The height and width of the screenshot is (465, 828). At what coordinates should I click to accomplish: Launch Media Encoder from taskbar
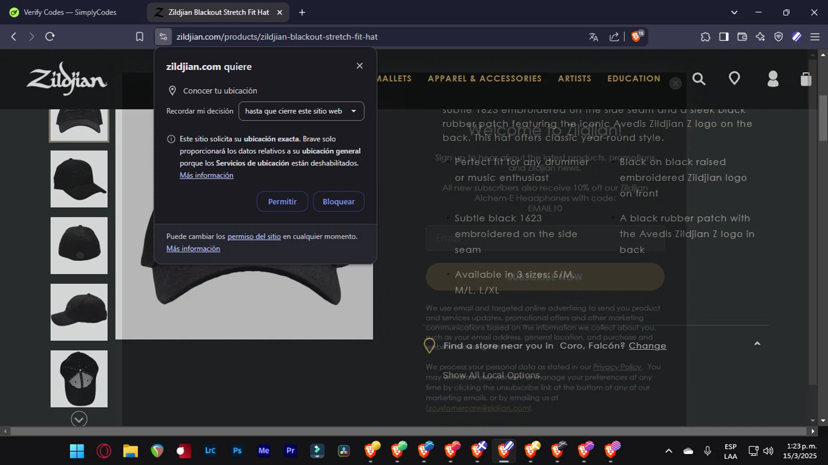coord(264,451)
